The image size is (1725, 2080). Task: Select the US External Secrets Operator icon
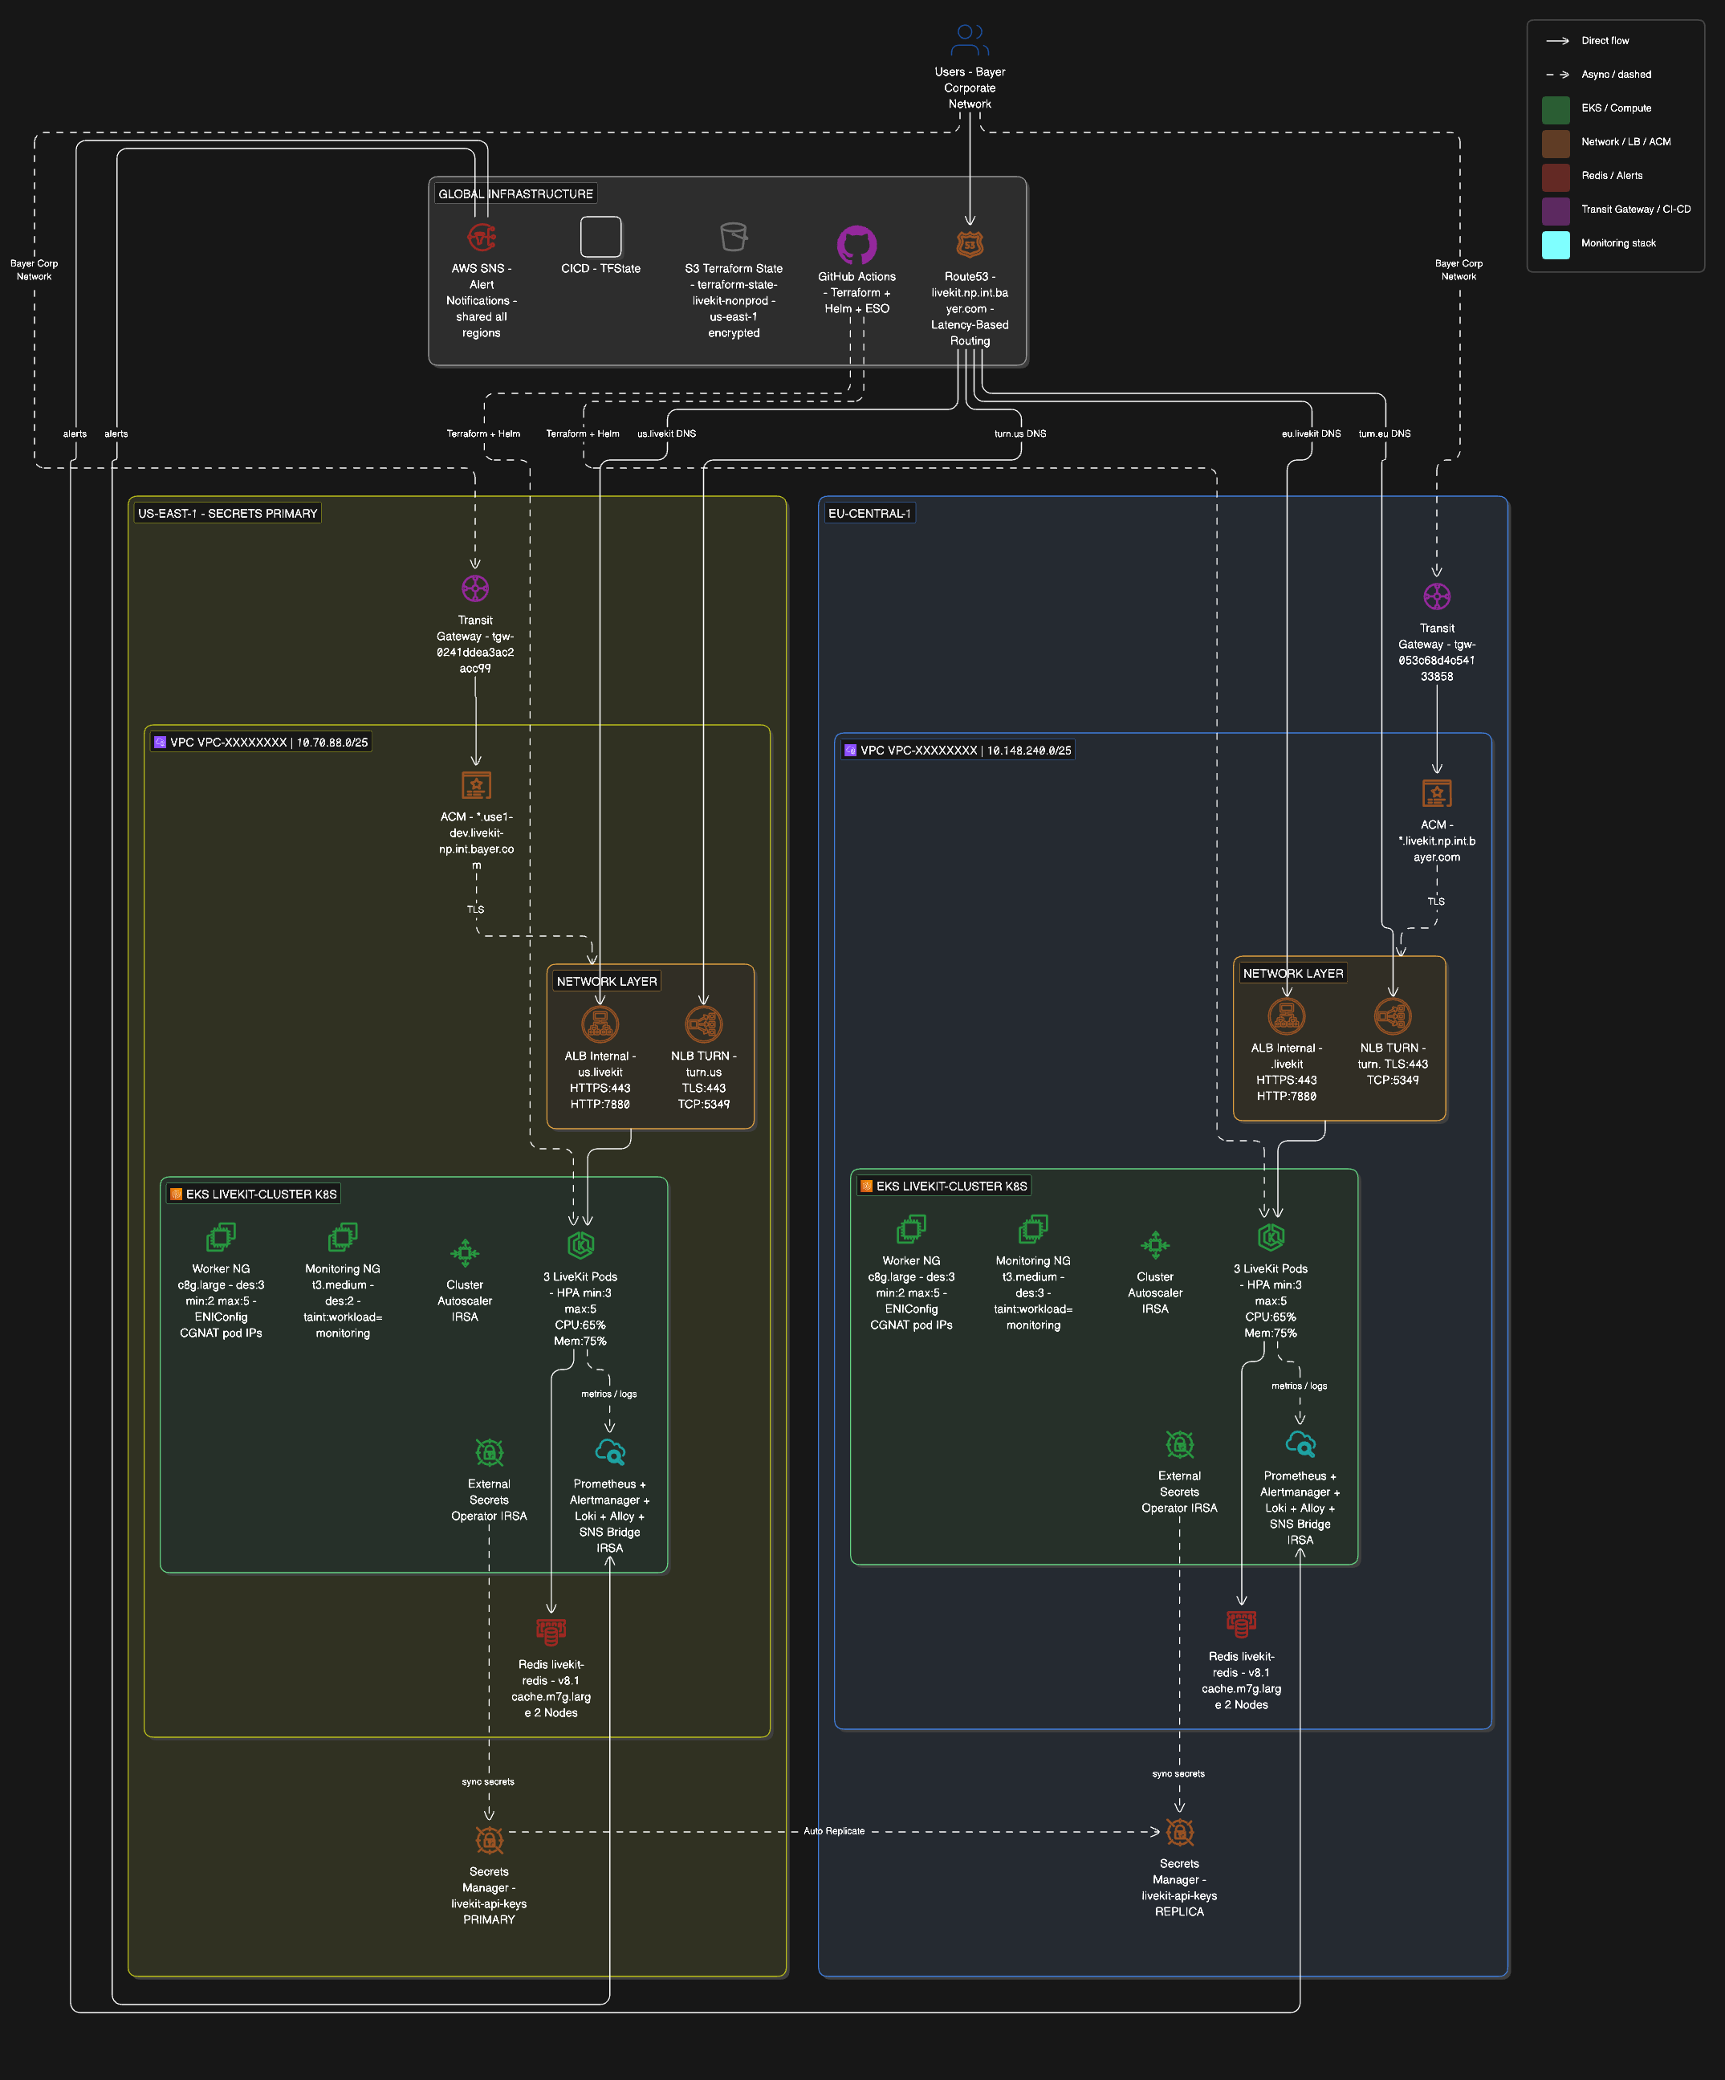[x=489, y=1452]
